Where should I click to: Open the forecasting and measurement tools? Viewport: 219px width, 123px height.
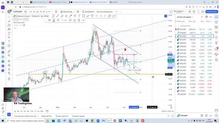pyautogui.click(x=9, y=33)
